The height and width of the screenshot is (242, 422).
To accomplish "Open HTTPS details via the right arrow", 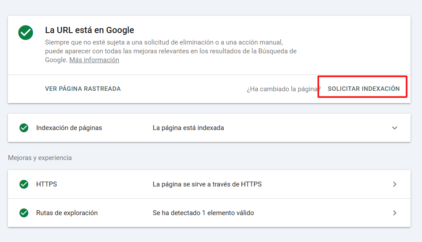I will (395, 184).
